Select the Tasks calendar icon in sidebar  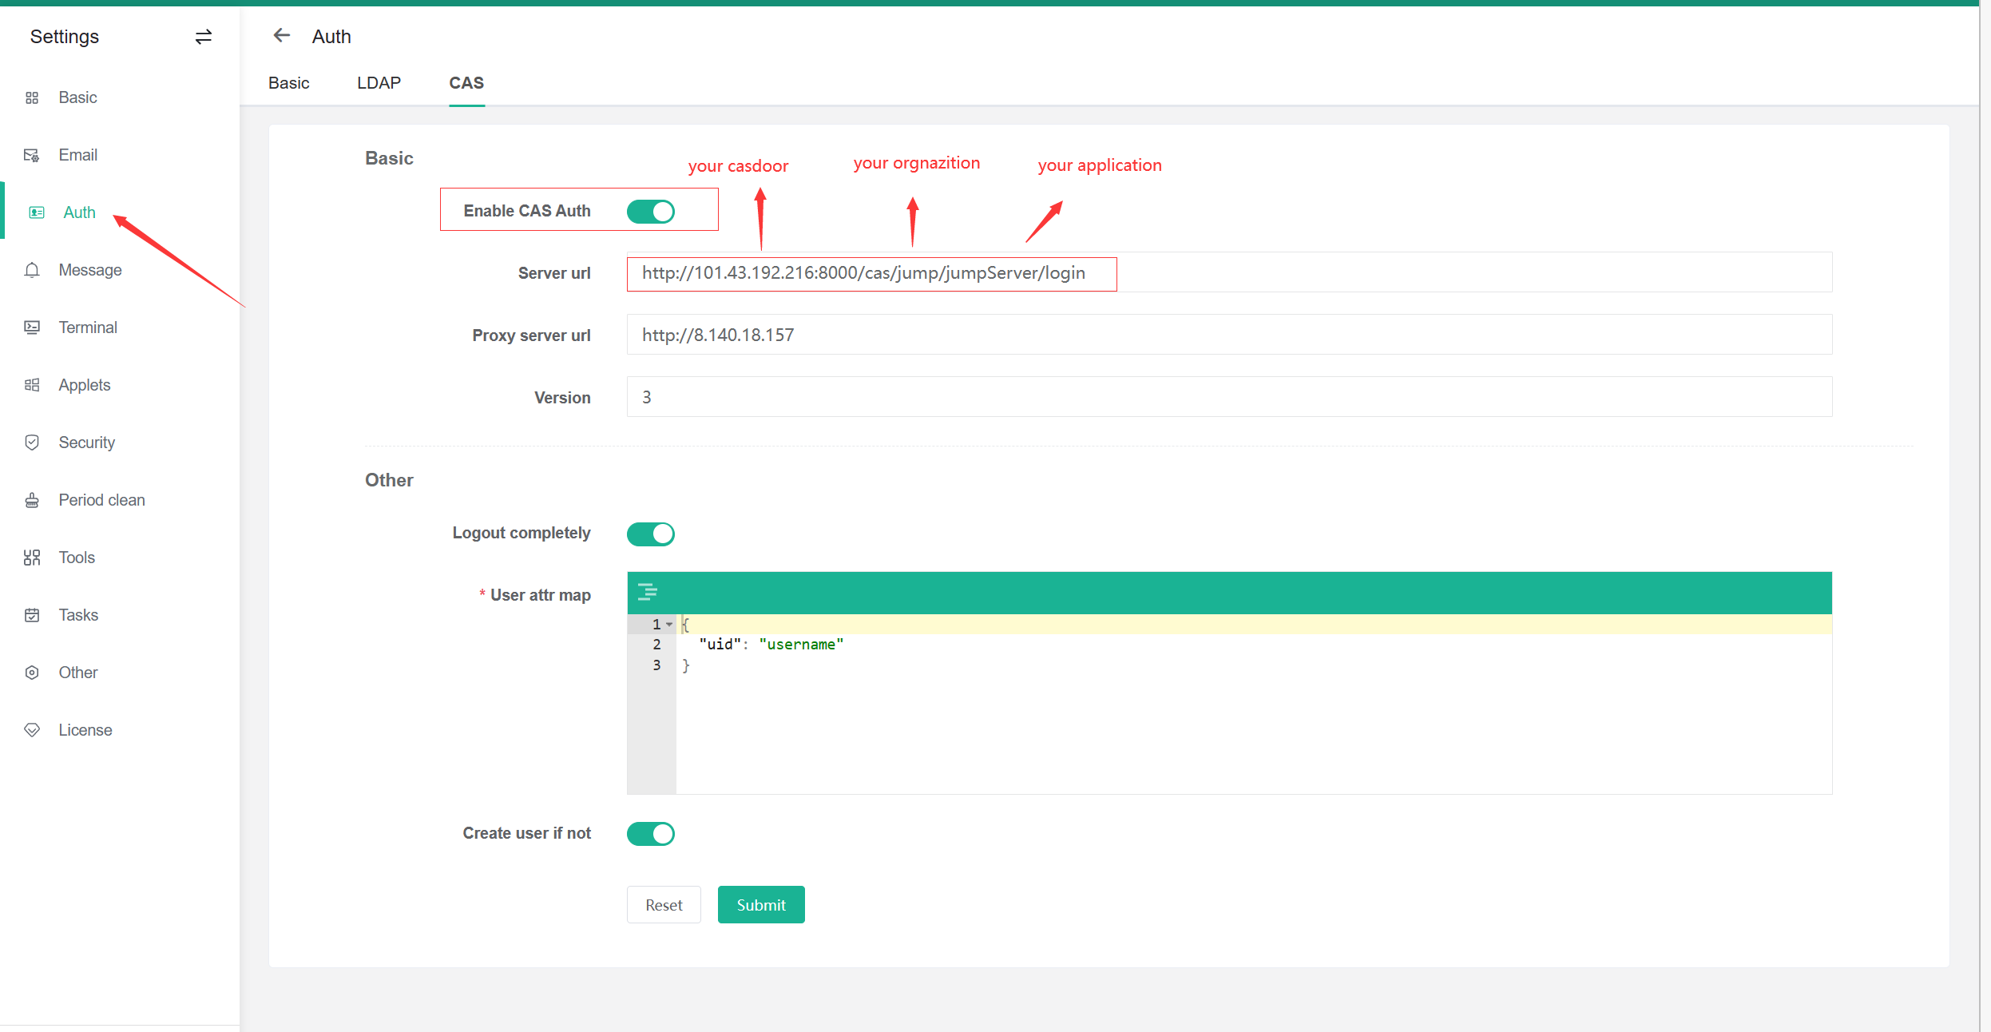click(x=33, y=614)
